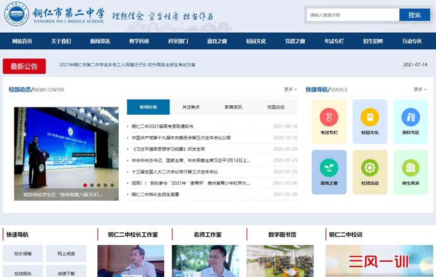Image resolution: width=436 pixels, height=277 pixels.
Task: Open the 师生风采 building icon
Action: 411,168
